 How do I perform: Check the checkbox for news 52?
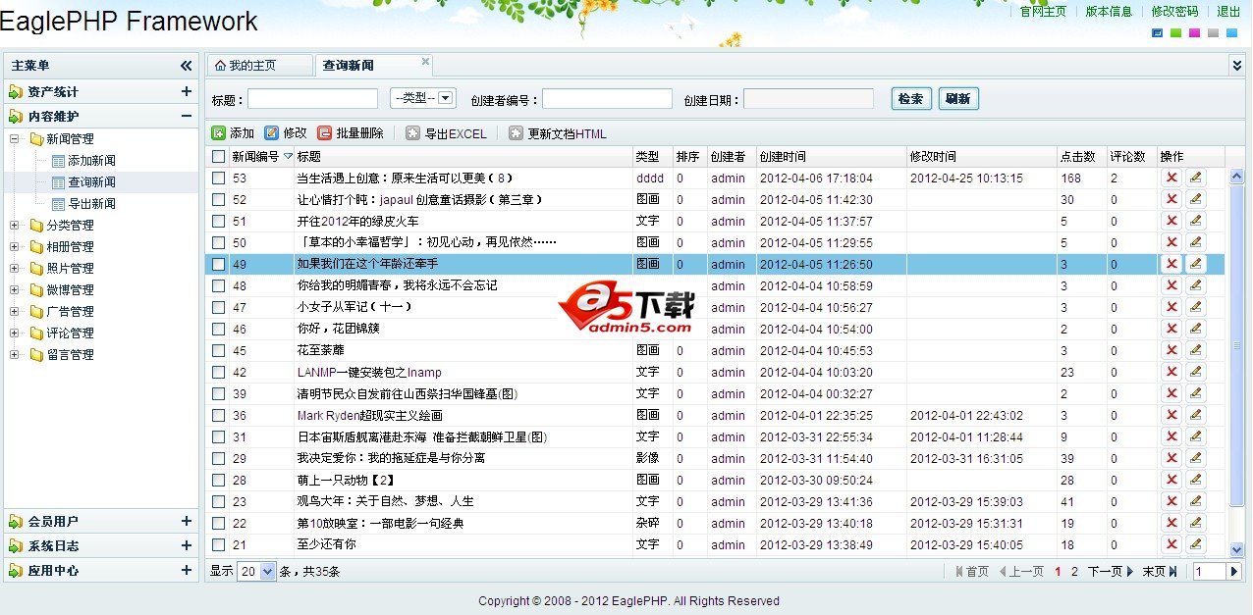point(218,200)
